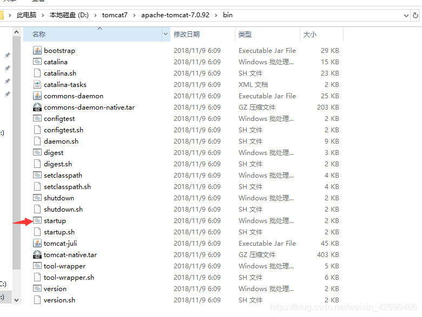Viewport: 422px width, 317px height.
Task: Open the address bar history dropdown
Action: (x=406, y=16)
